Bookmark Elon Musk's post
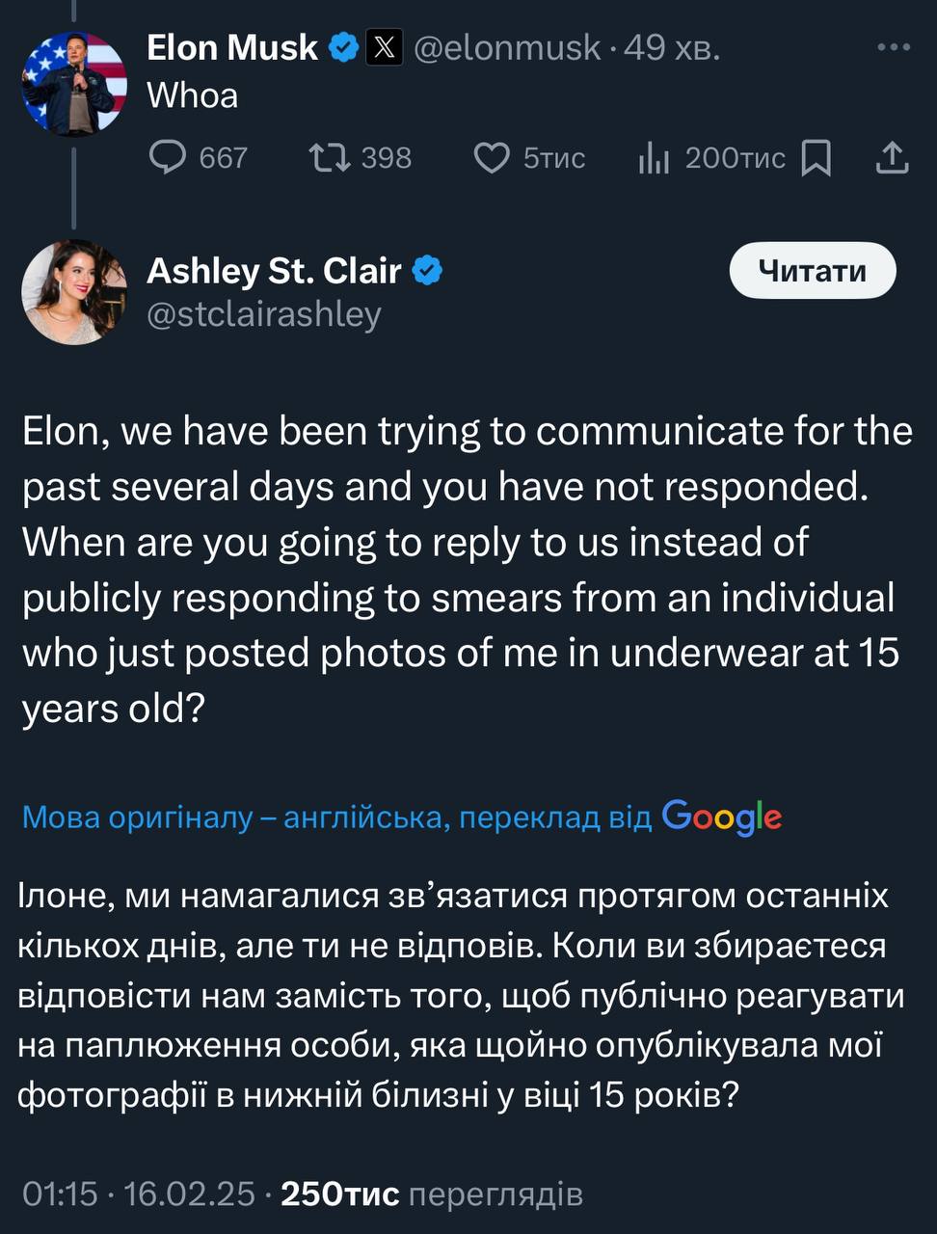Screen dimensions: 937x1234 pos(817,157)
